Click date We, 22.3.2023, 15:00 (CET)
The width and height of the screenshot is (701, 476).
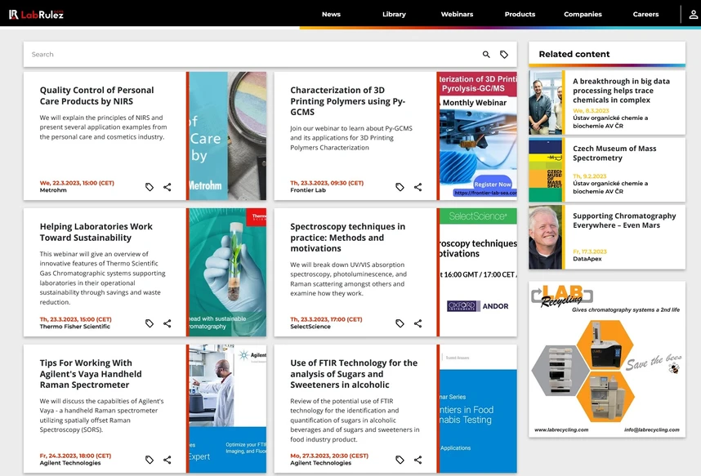point(77,183)
